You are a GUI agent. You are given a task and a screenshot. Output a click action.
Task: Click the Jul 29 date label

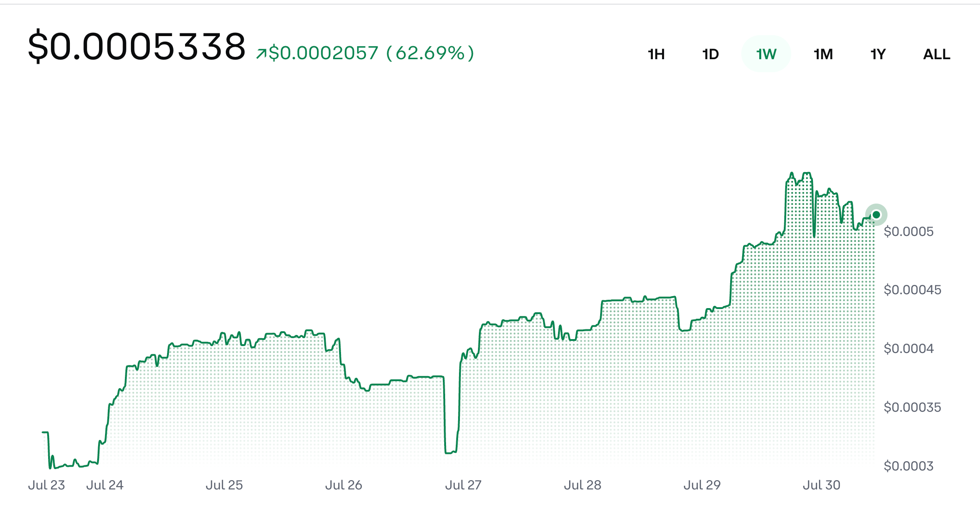tap(702, 485)
